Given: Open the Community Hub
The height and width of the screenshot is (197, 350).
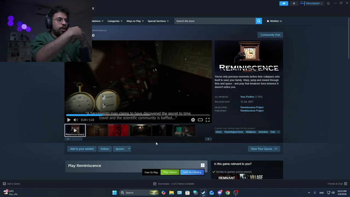Looking at the screenshot, I should [270, 35].
